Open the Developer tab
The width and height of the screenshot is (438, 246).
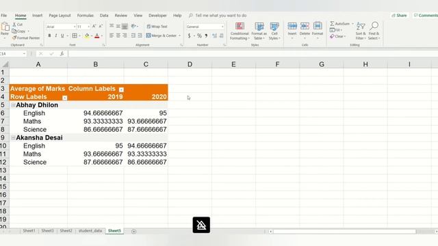[x=157, y=15]
